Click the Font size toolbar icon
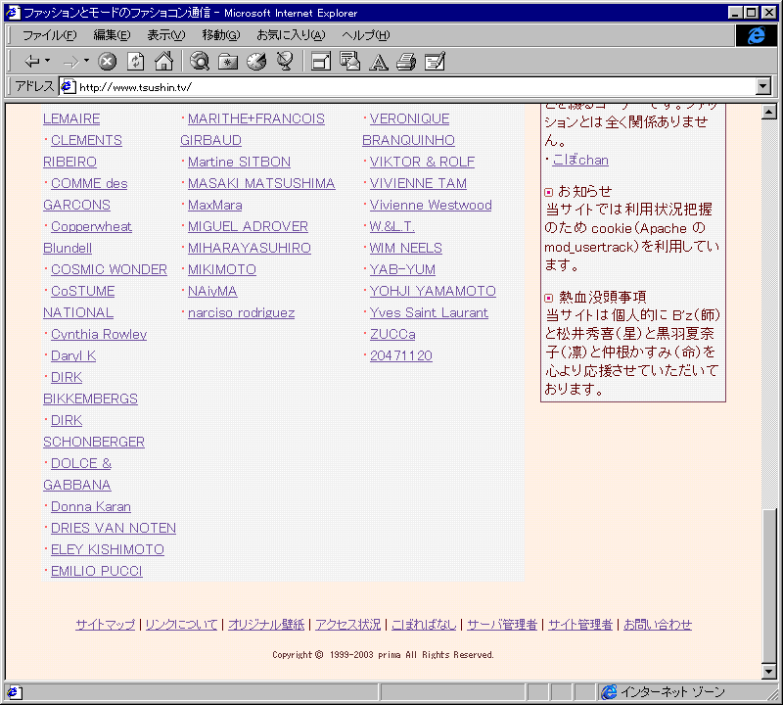The image size is (783, 705). 378,62
